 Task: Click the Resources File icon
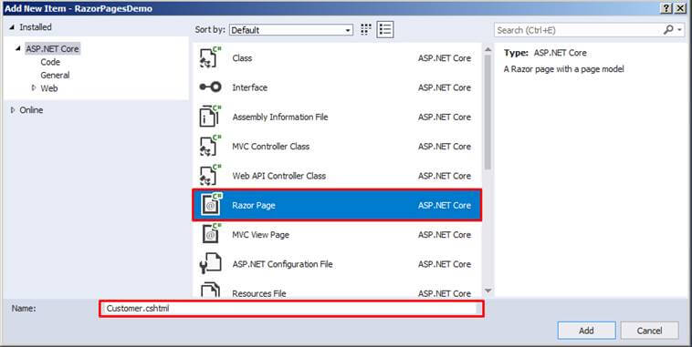point(210,291)
